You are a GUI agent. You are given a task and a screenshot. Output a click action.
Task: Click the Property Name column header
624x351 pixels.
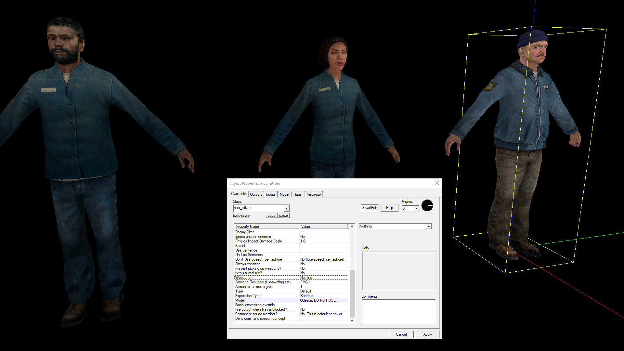click(266, 226)
